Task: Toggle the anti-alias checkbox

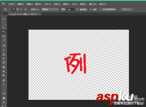Action: (77, 9)
